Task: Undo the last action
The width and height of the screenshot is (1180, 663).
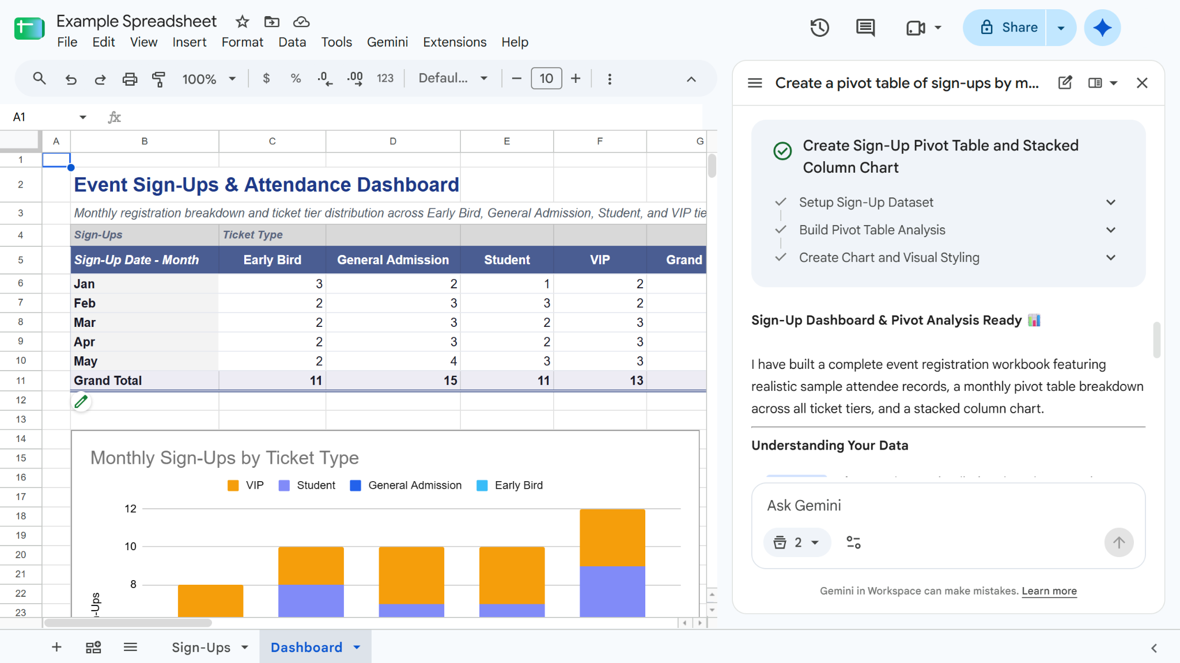Action: tap(71, 79)
